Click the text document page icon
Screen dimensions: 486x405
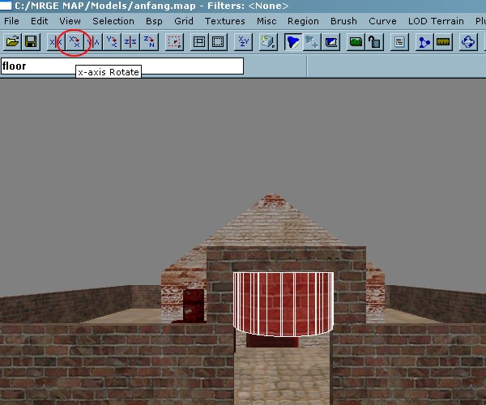pyautogui.click(x=399, y=41)
